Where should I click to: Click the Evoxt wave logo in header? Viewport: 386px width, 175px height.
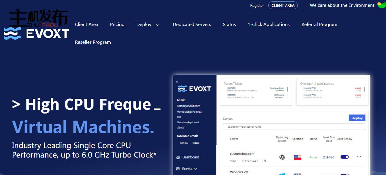[12, 33]
